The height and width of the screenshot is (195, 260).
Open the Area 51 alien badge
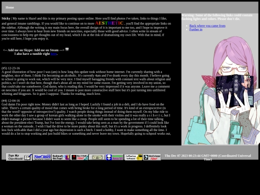click(x=115, y=157)
